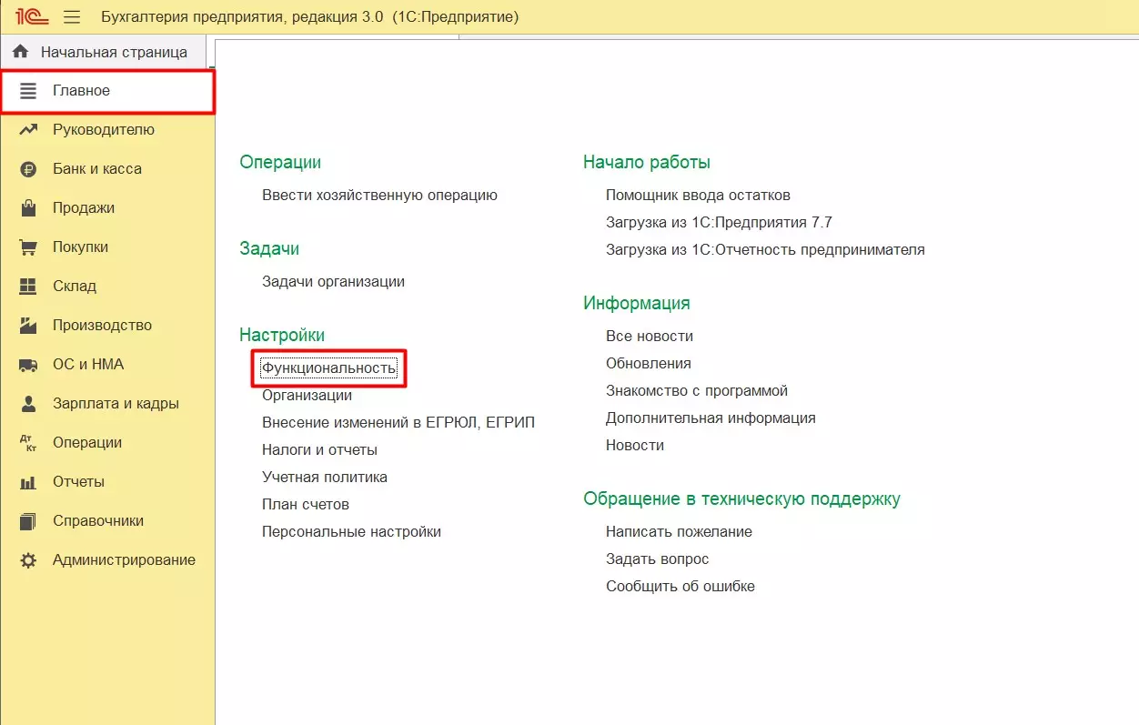Open the Обновления link
The height and width of the screenshot is (725, 1139).
click(649, 364)
